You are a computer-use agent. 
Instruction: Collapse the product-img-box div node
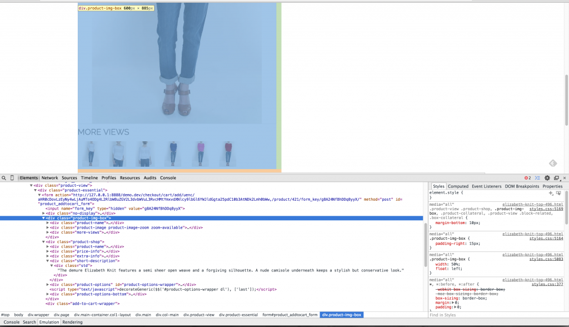pyautogui.click(x=44, y=218)
